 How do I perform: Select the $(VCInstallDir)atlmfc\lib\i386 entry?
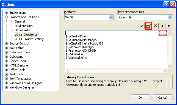coord(84,43)
